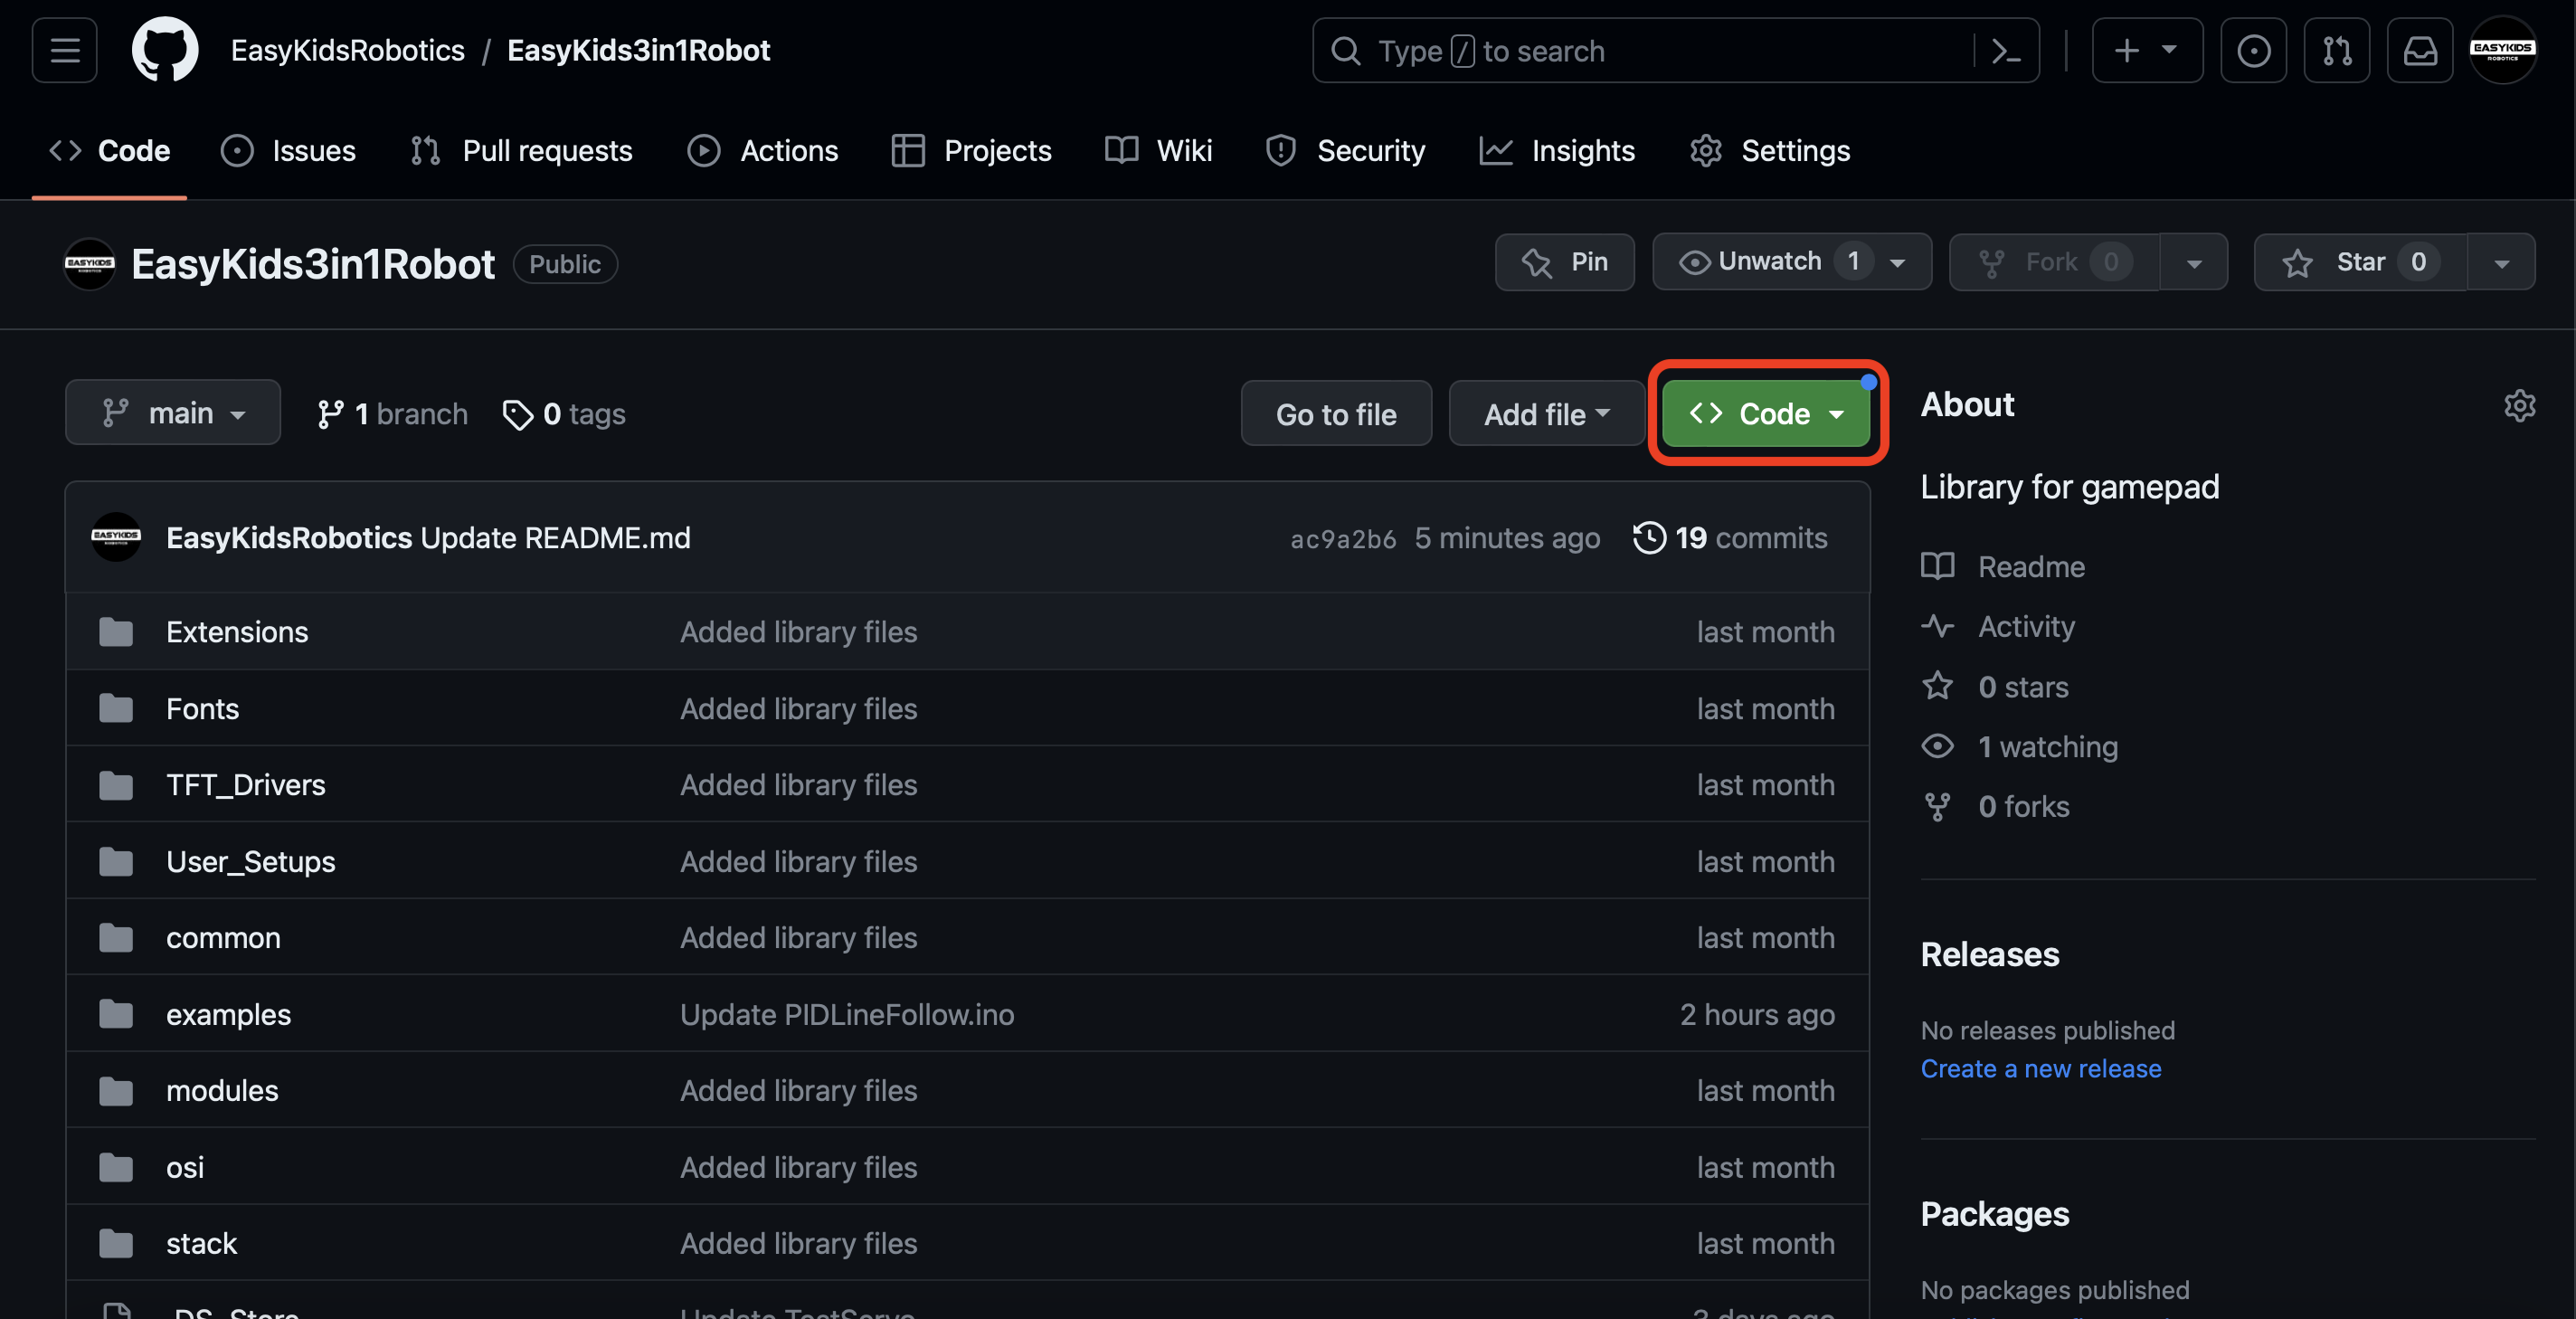Jump to Readme from About sidebar
The width and height of the screenshot is (2576, 1319).
point(2002,567)
